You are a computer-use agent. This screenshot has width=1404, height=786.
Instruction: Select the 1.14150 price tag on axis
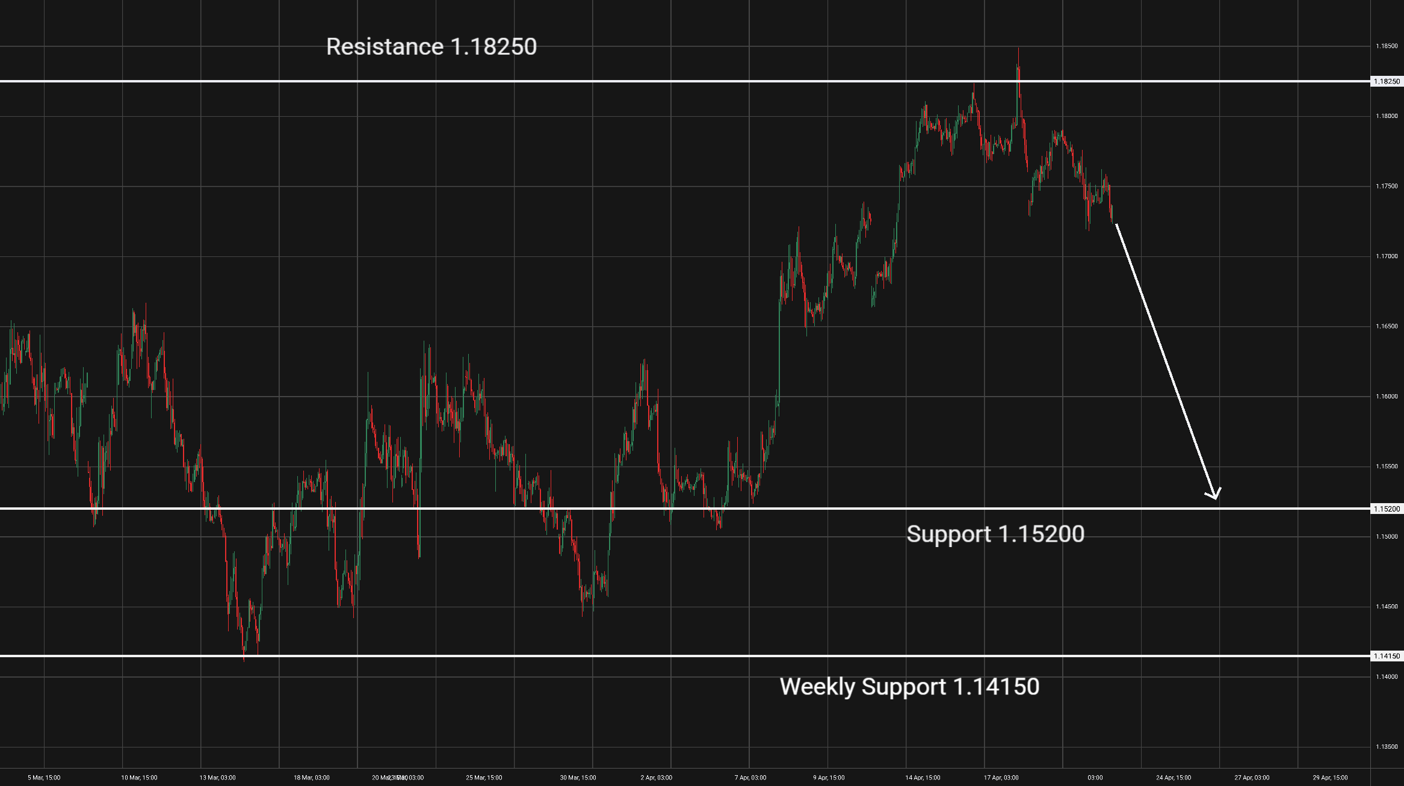(1387, 656)
